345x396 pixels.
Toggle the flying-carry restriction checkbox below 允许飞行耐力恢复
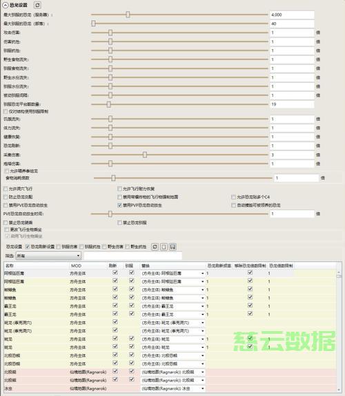120,197
